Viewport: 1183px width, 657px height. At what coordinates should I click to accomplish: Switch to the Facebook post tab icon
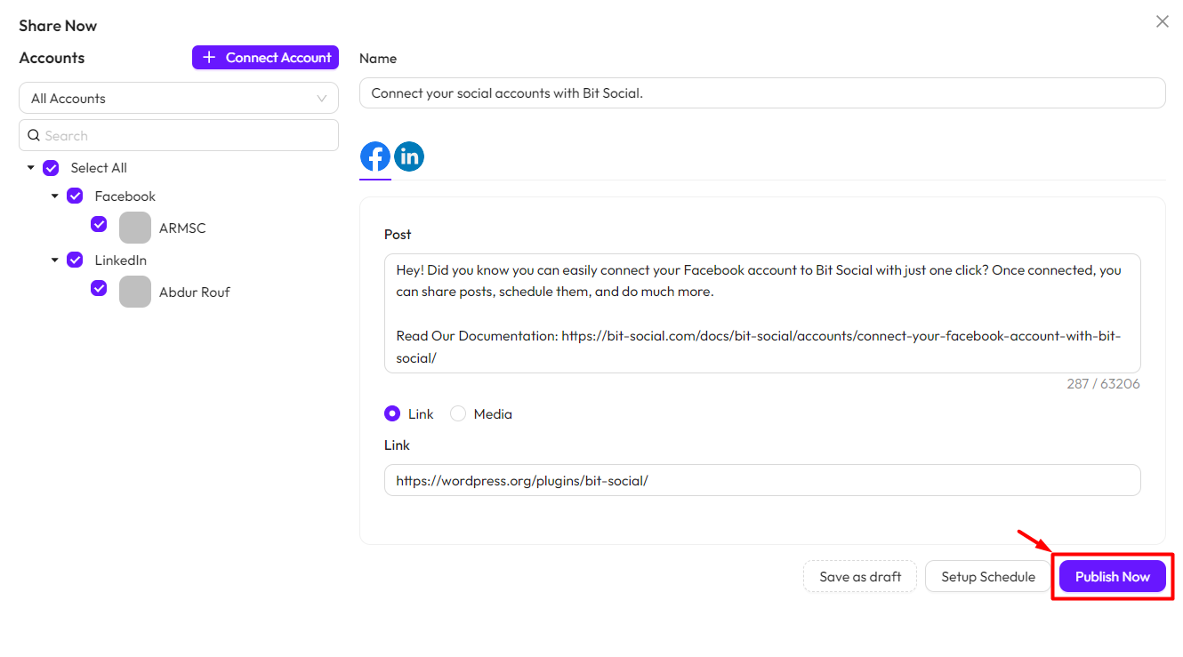(375, 156)
